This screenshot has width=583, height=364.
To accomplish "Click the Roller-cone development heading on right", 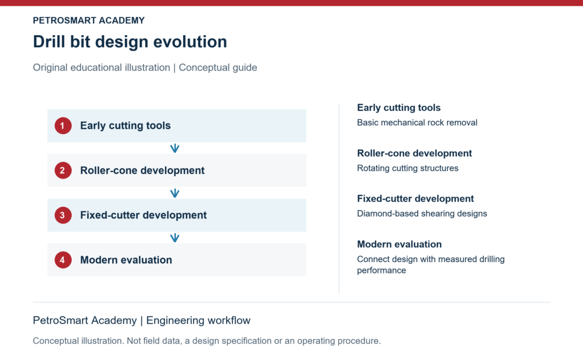I will 414,154.
